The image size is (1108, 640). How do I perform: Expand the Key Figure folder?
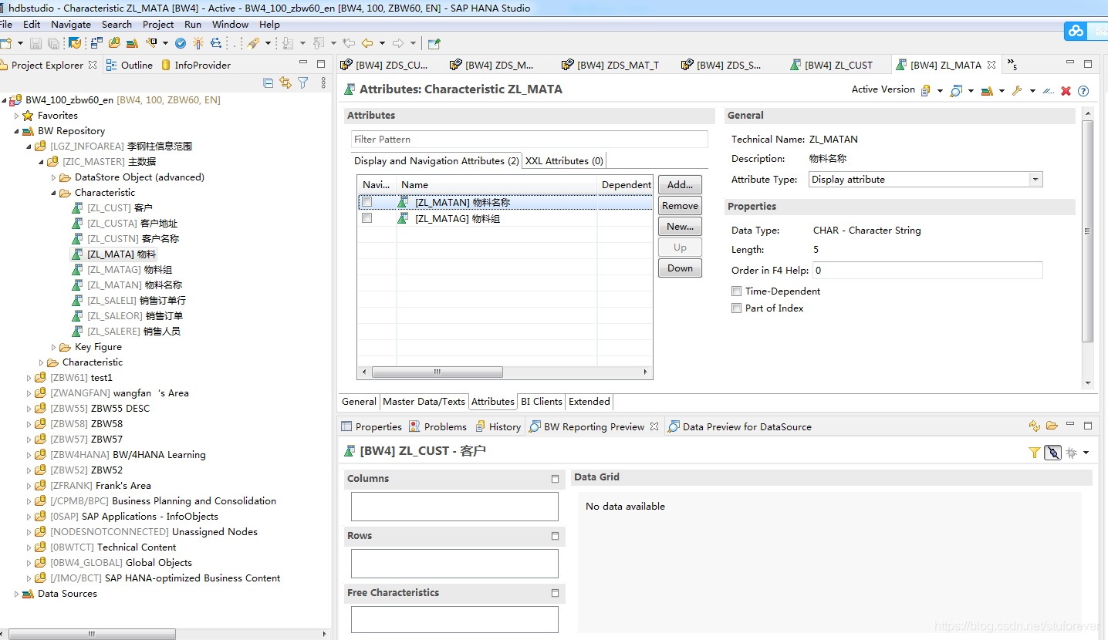[54, 347]
